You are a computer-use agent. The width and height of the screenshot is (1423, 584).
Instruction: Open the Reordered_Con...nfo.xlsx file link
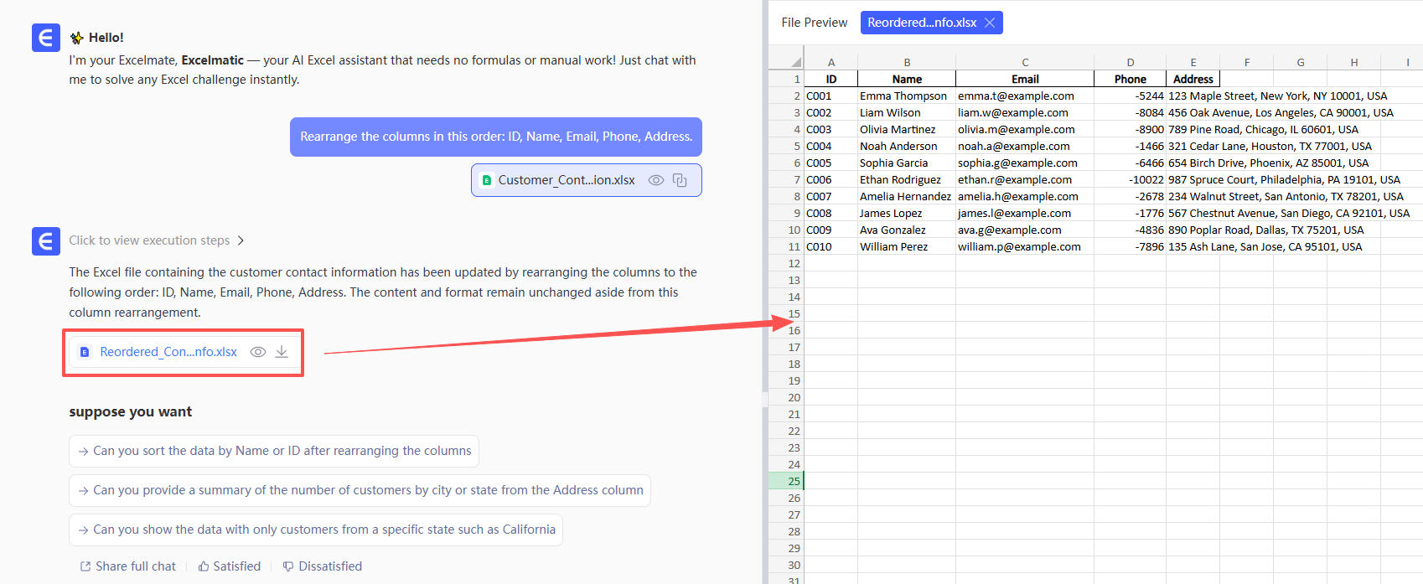click(168, 352)
